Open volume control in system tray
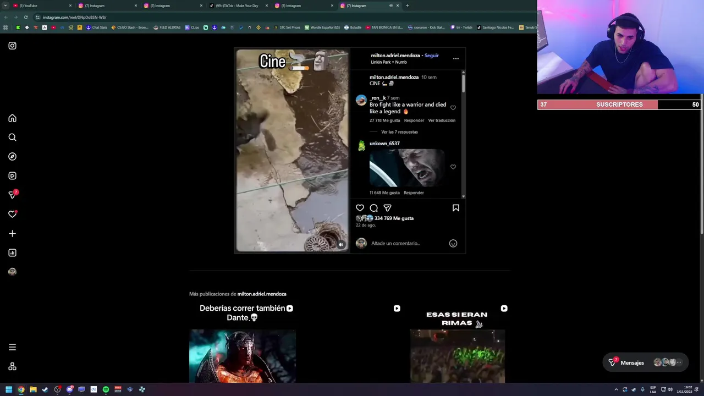Screen dimensions: 704x396 tap(670, 389)
